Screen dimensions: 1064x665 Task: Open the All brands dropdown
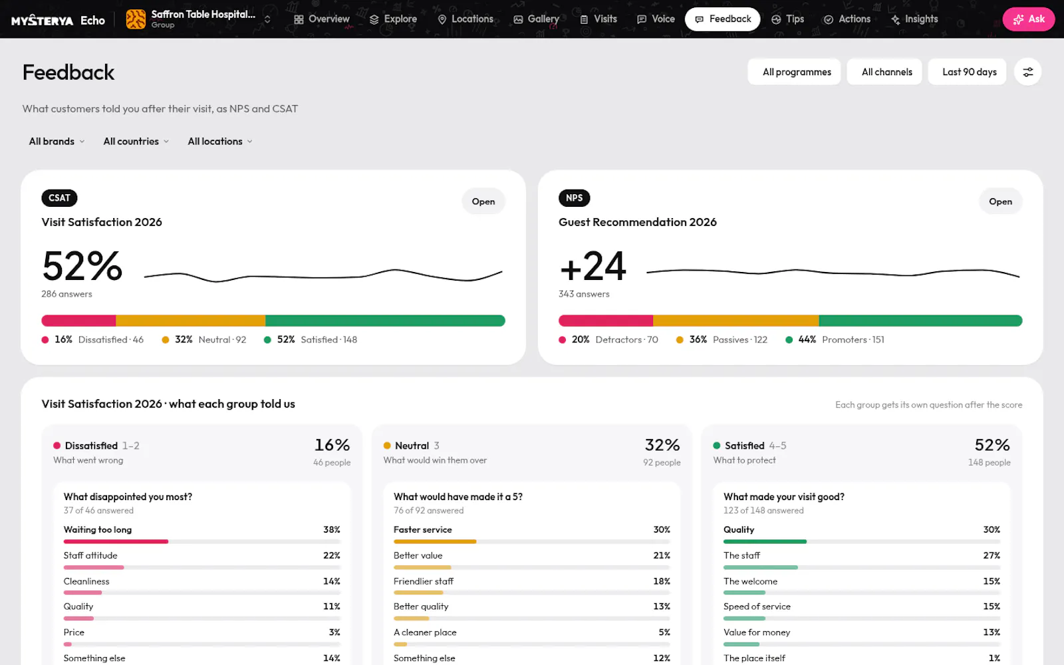57,141
